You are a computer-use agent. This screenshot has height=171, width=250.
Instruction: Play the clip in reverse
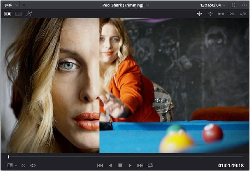(x=110, y=165)
